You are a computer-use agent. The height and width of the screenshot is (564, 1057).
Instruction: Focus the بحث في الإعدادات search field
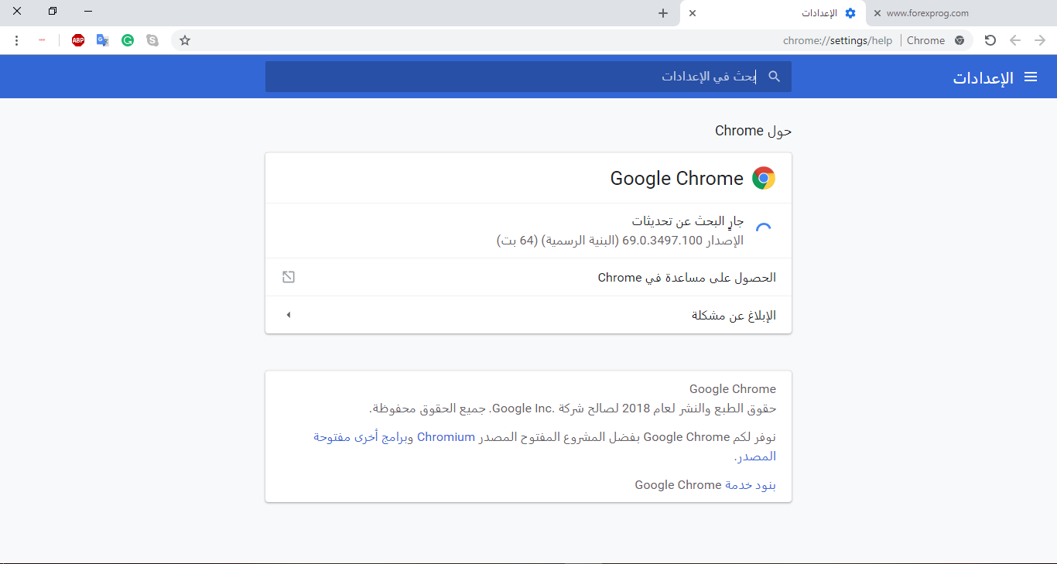(528, 77)
